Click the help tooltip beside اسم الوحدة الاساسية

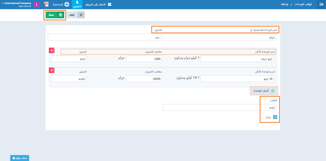(251, 30)
